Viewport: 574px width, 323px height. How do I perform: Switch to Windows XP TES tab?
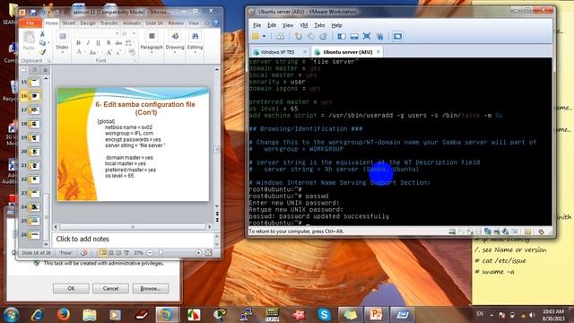click(279, 52)
